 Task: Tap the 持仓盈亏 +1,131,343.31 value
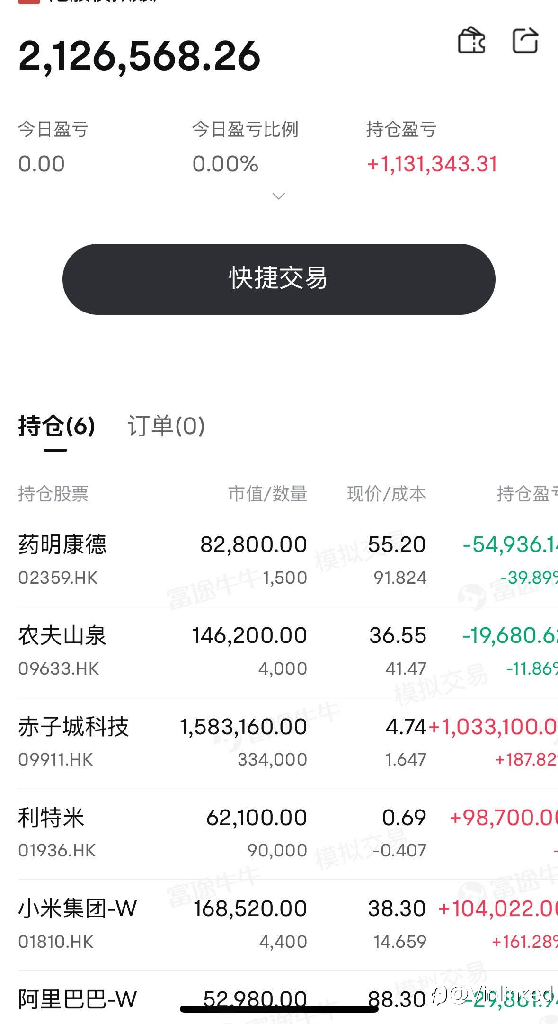point(432,164)
